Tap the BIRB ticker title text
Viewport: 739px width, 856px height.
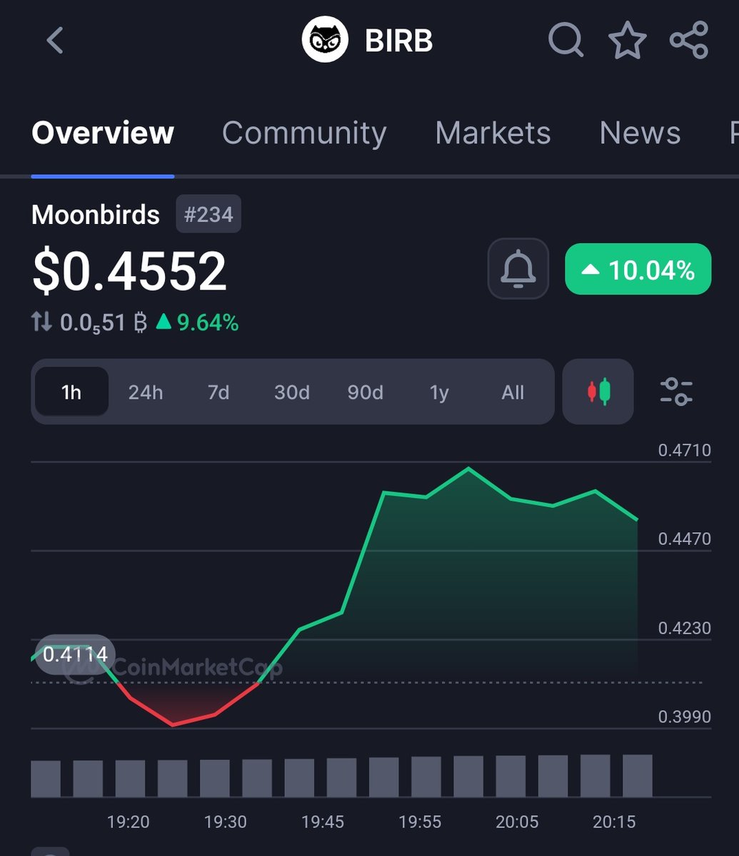[399, 41]
